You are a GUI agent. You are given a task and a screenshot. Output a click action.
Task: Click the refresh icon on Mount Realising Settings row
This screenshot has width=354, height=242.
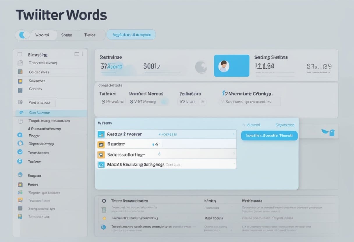click(x=101, y=165)
